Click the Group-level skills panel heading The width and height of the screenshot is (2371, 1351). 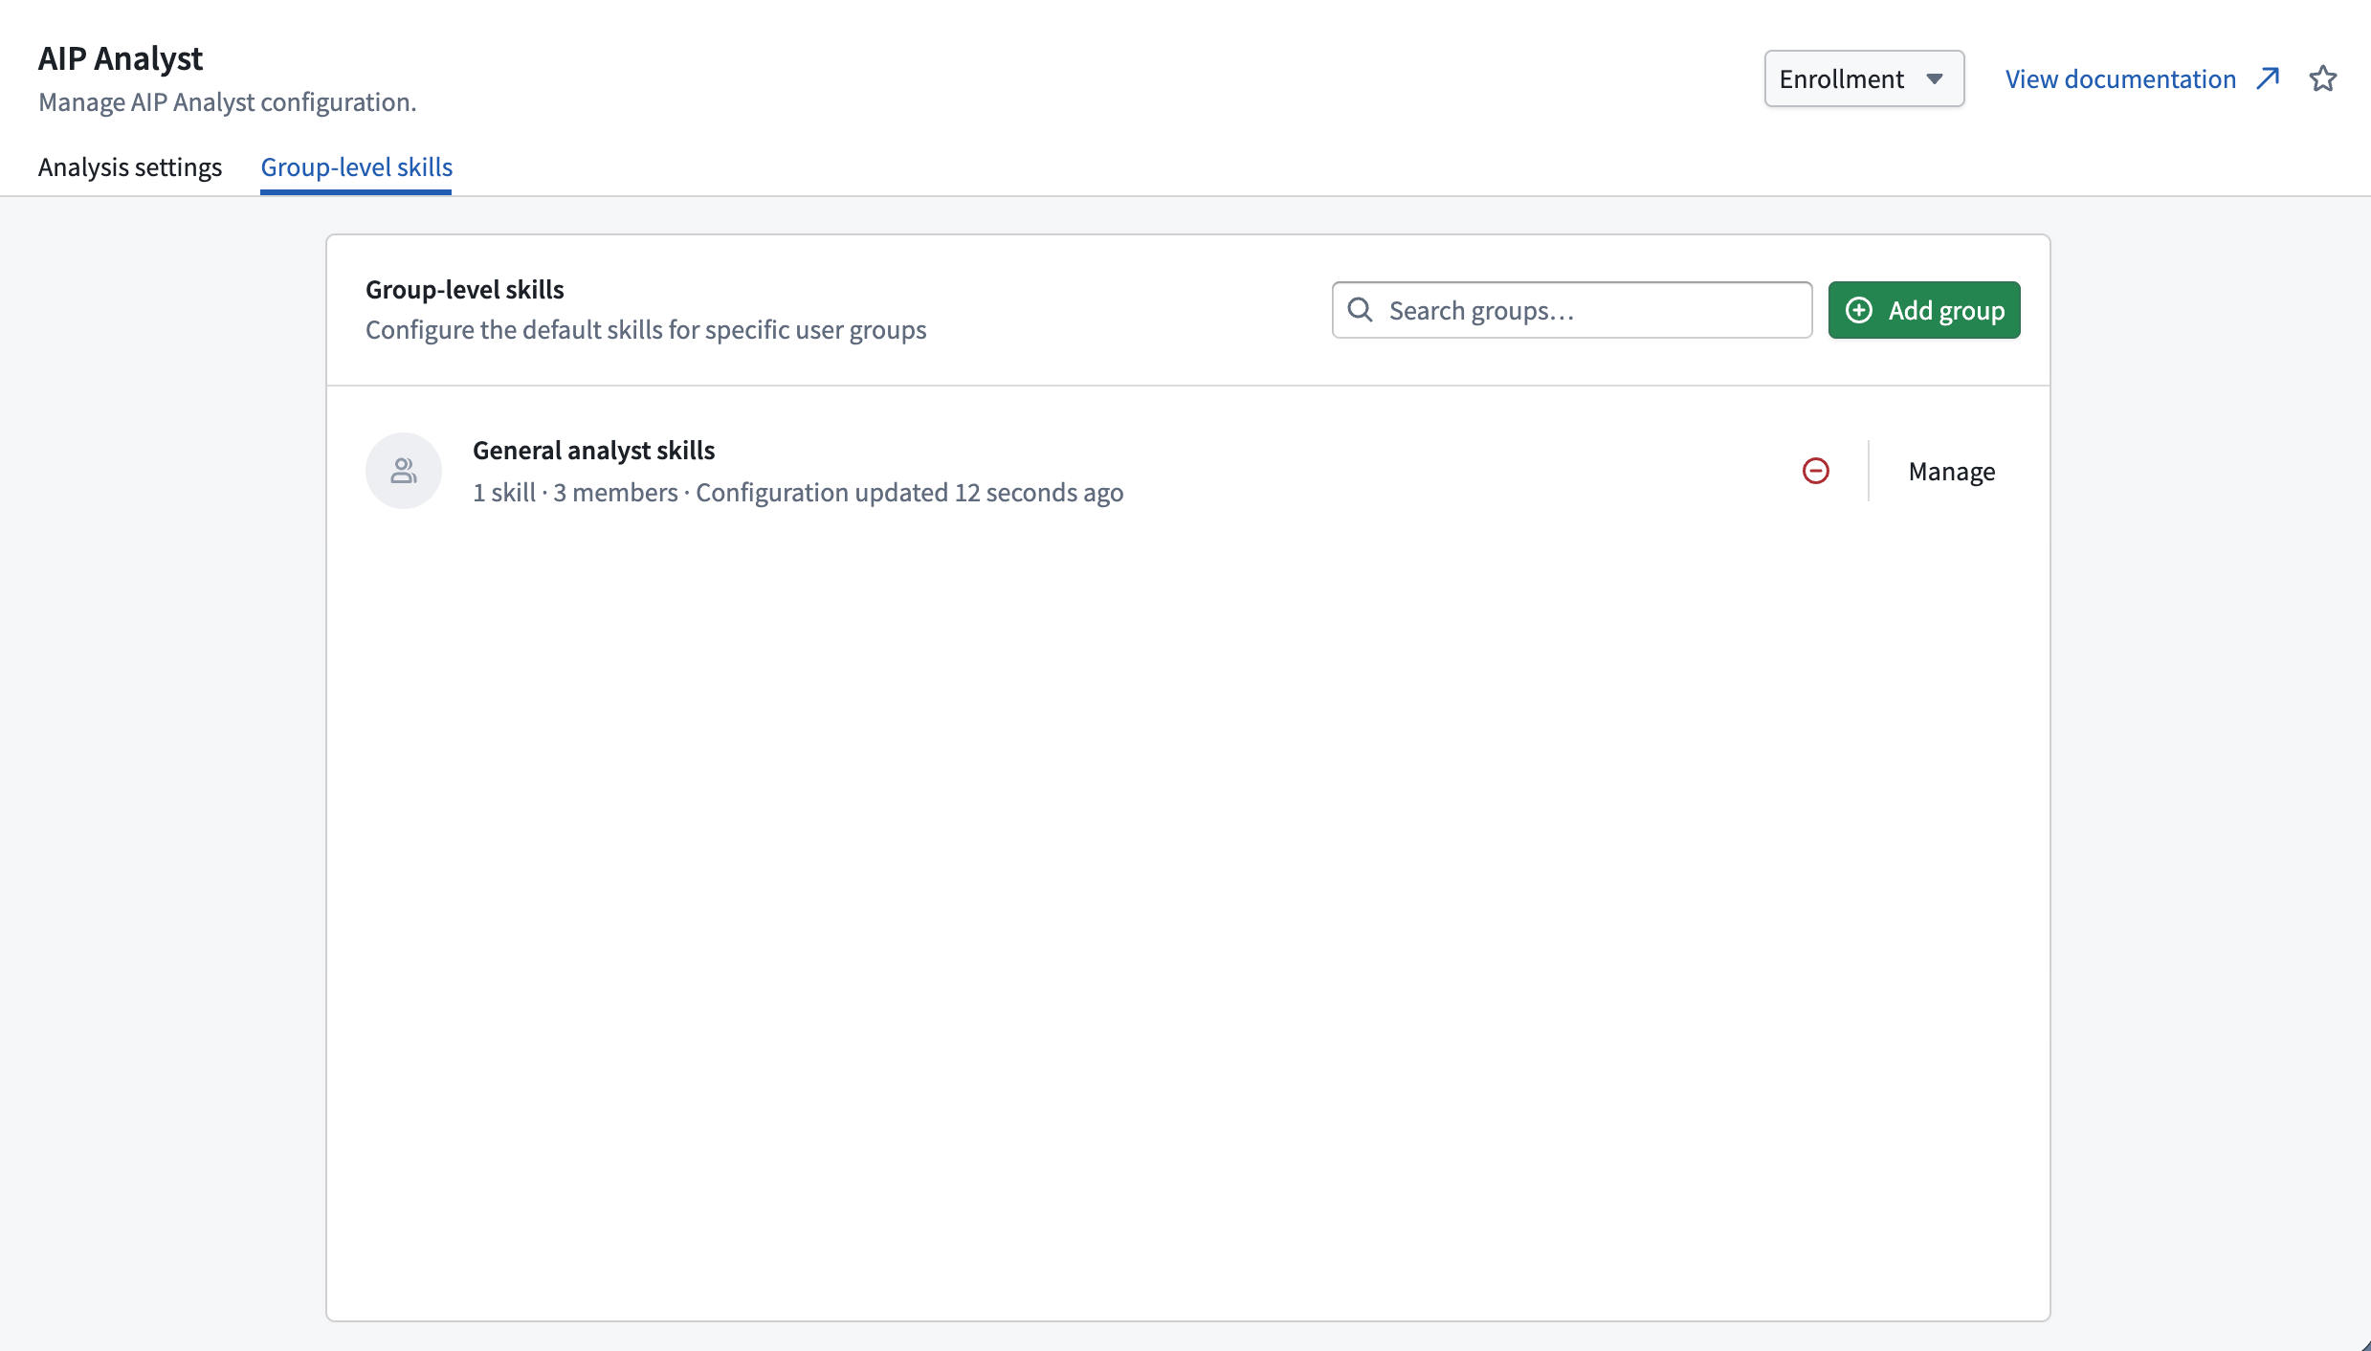465,289
